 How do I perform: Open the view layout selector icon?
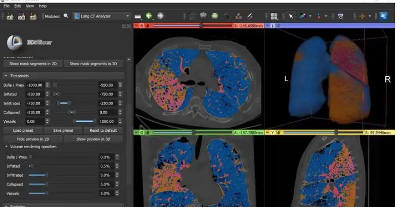click(x=274, y=16)
